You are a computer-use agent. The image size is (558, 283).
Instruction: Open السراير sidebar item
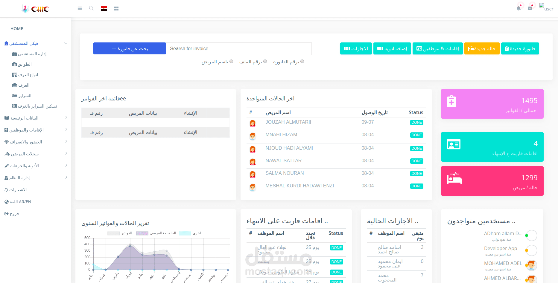pyautogui.click(x=22, y=96)
